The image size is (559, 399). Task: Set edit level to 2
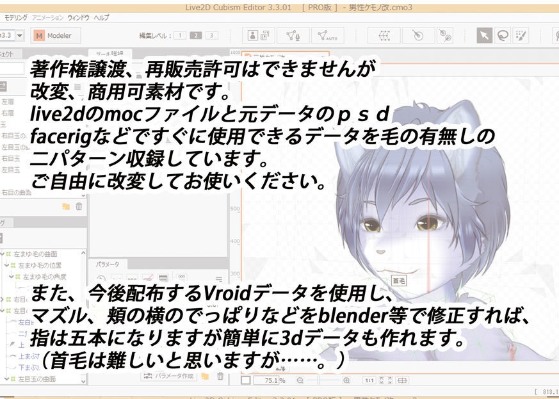pyautogui.click(x=196, y=35)
